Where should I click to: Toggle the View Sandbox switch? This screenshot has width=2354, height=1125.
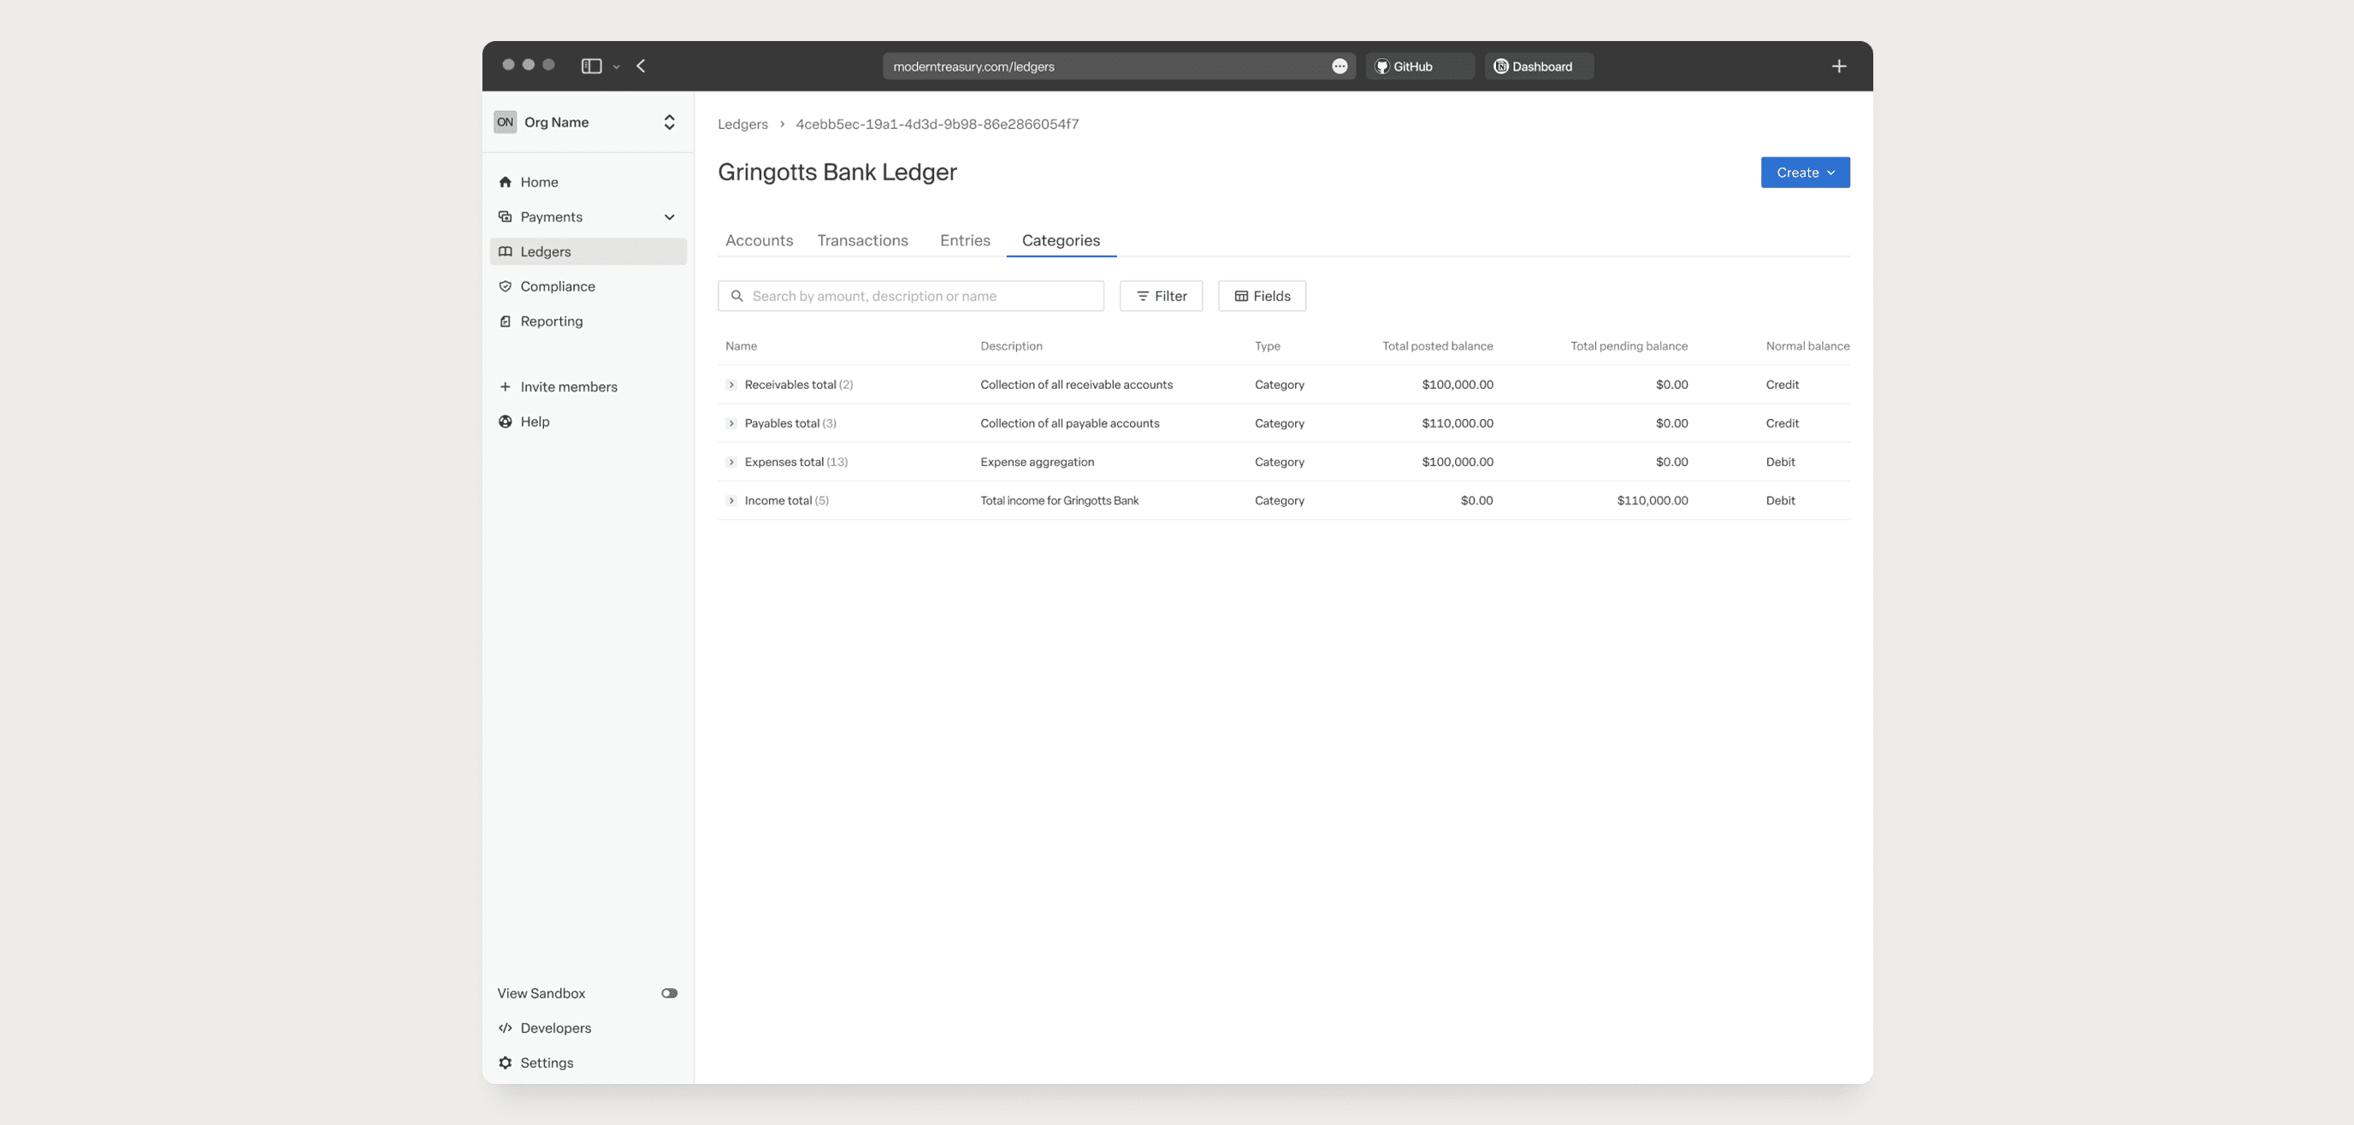pyautogui.click(x=669, y=992)
